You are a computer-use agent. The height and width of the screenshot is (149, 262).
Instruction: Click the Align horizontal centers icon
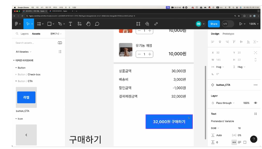coord(220,42)
